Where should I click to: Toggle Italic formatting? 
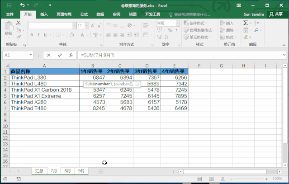38,35
